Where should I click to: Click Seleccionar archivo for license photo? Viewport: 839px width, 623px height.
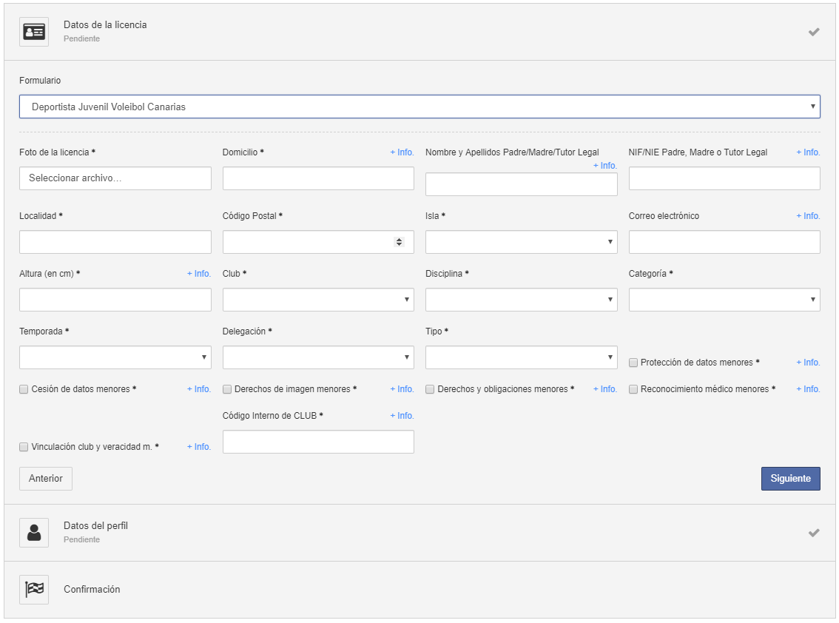click(115, 178)
